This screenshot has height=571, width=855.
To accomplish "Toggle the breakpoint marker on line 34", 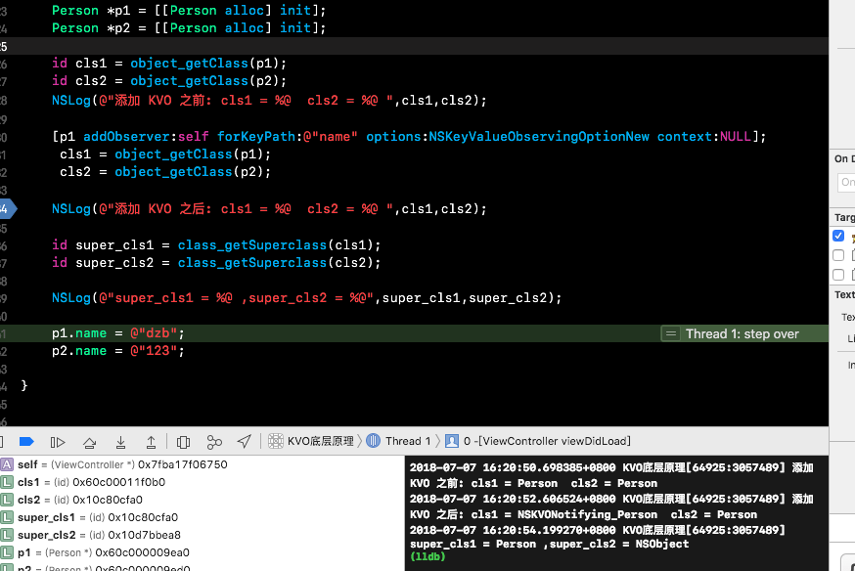I will coord(8,208).
